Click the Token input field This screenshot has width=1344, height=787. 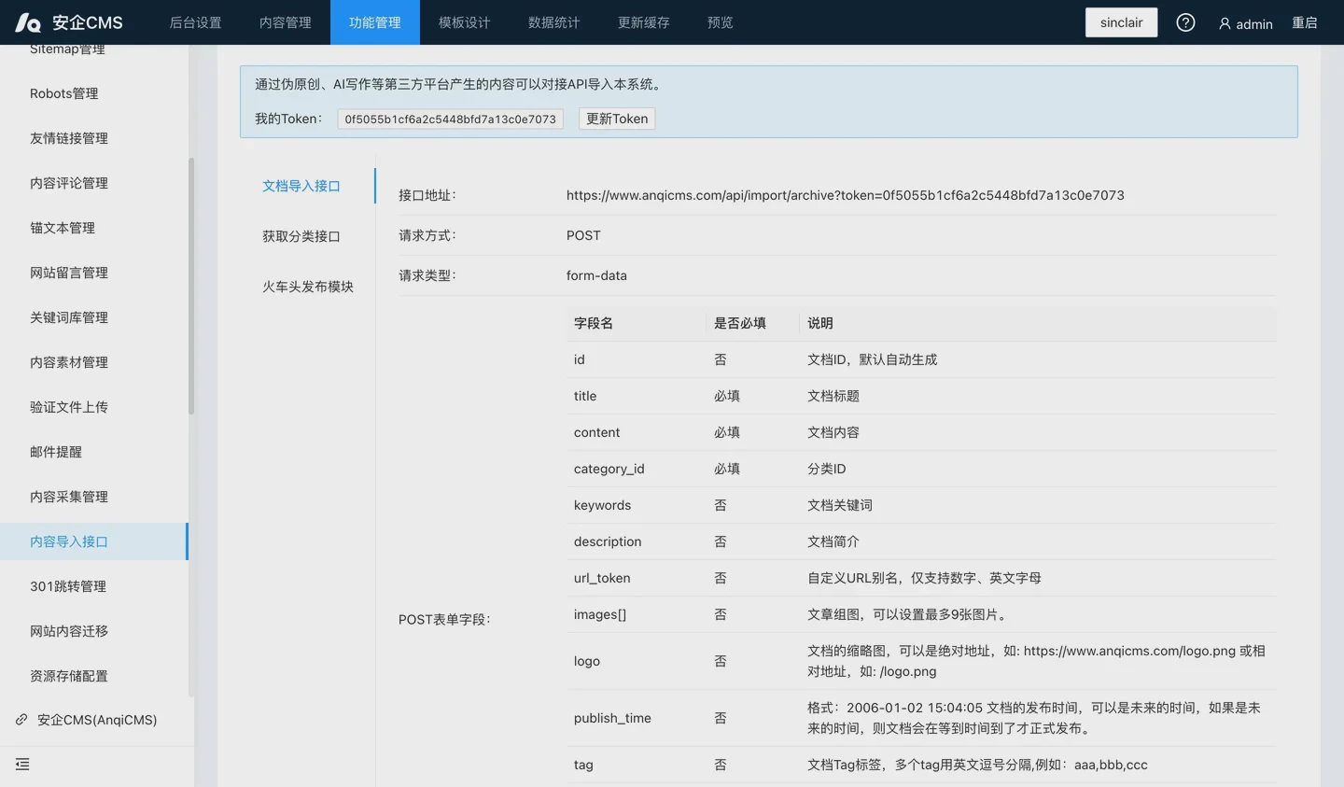click(450, 119)
